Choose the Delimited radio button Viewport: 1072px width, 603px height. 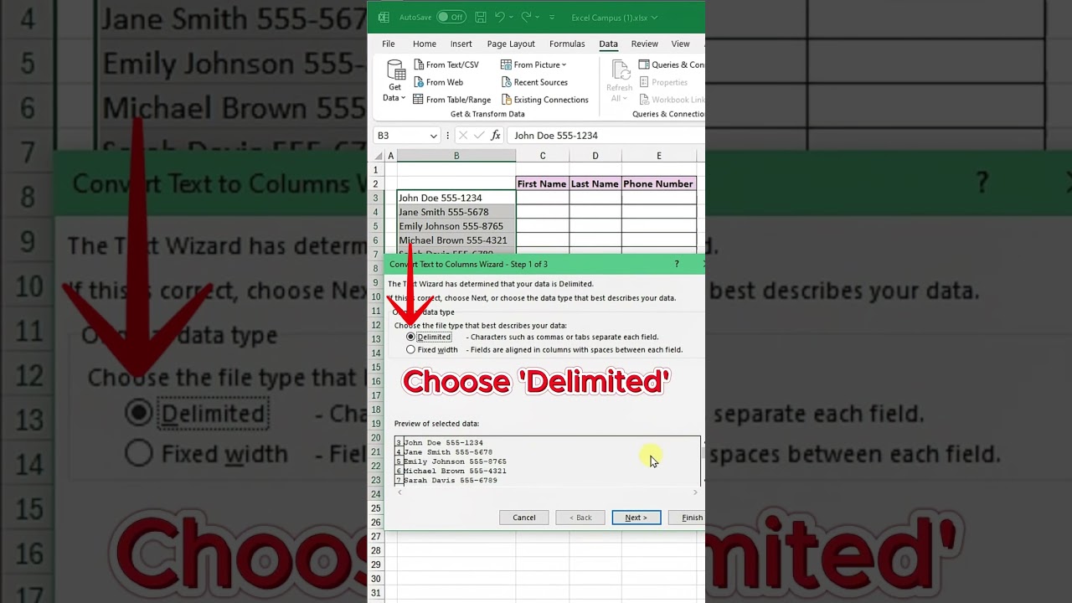pos(410,337)
